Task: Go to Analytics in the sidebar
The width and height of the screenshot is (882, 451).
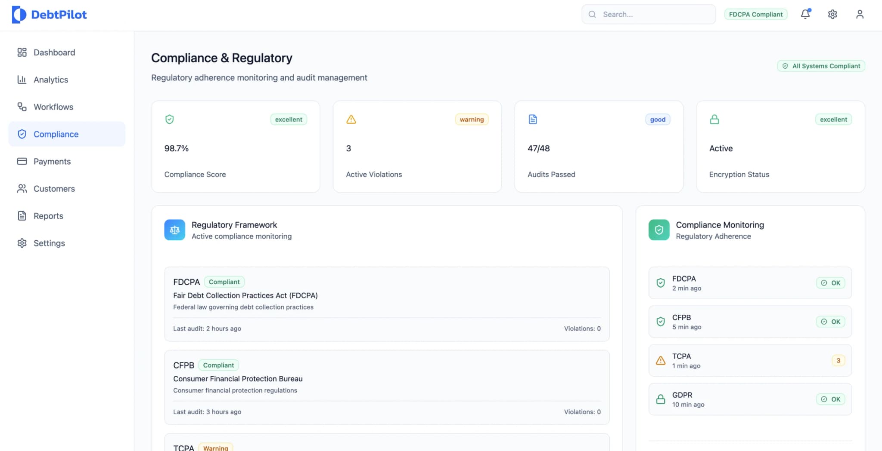Action: tap(50, 80)
